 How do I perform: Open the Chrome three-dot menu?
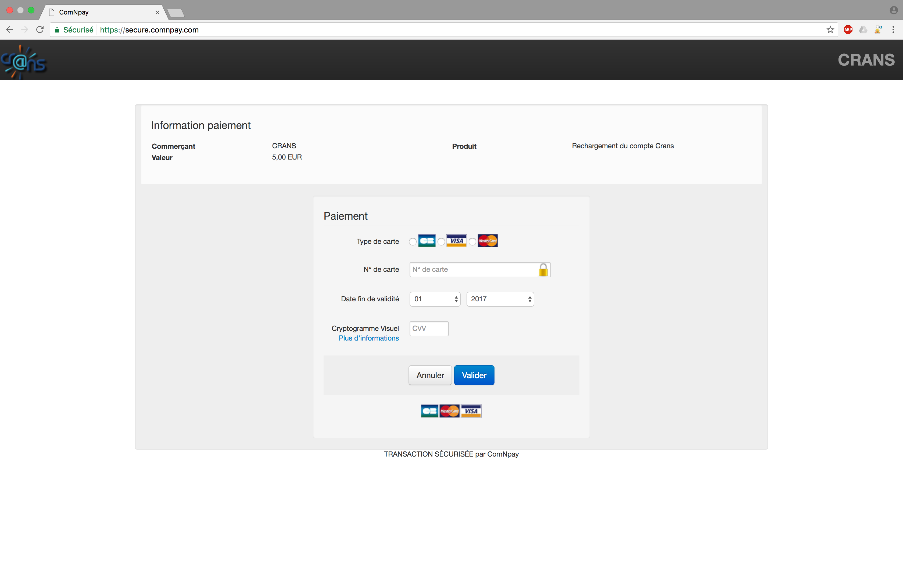coord(893,30)
